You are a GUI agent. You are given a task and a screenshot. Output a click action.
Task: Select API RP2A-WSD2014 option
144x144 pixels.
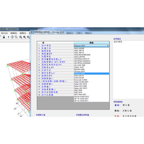pos(92,61)
